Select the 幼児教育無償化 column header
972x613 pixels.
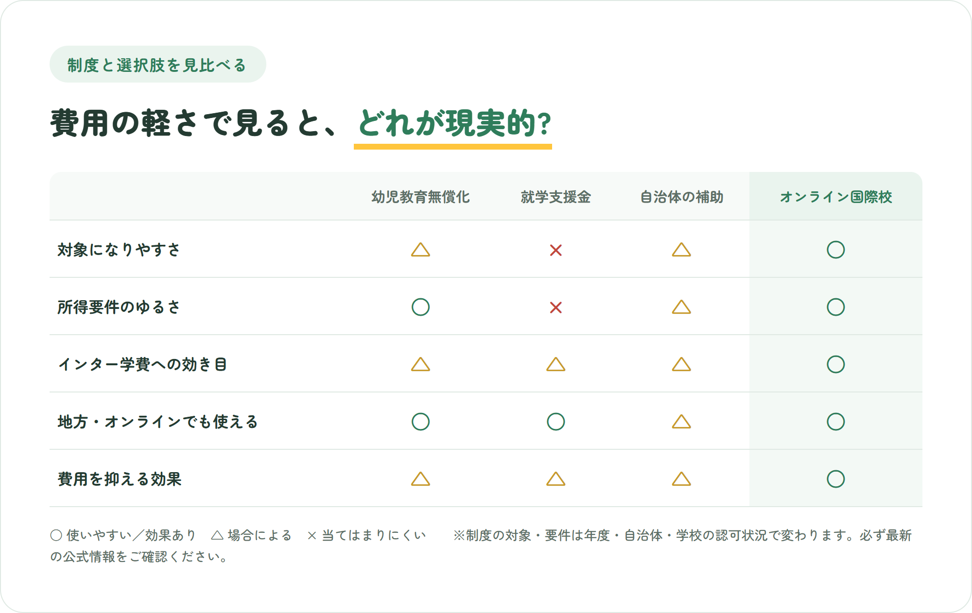pyautogui.click(x=420, y=197)
